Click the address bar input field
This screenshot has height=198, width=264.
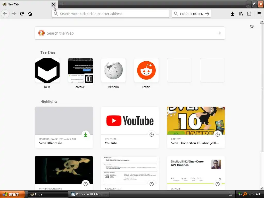coord(110,14)
